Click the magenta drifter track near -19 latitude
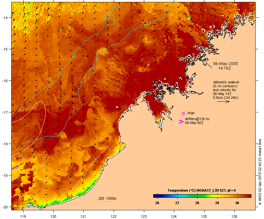The image size is (264, 219). click(15, 167)
